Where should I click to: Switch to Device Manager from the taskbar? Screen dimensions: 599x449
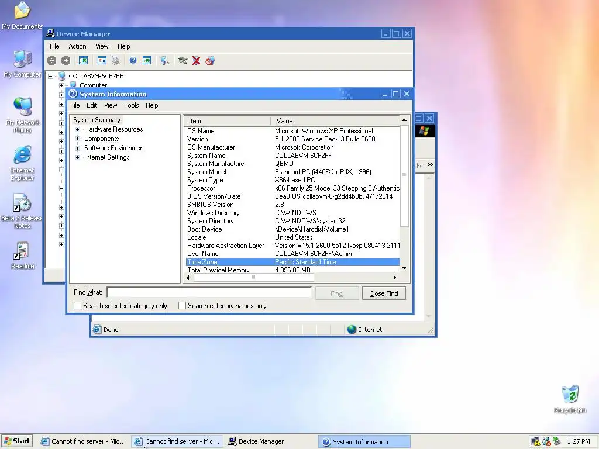[271, 441]
